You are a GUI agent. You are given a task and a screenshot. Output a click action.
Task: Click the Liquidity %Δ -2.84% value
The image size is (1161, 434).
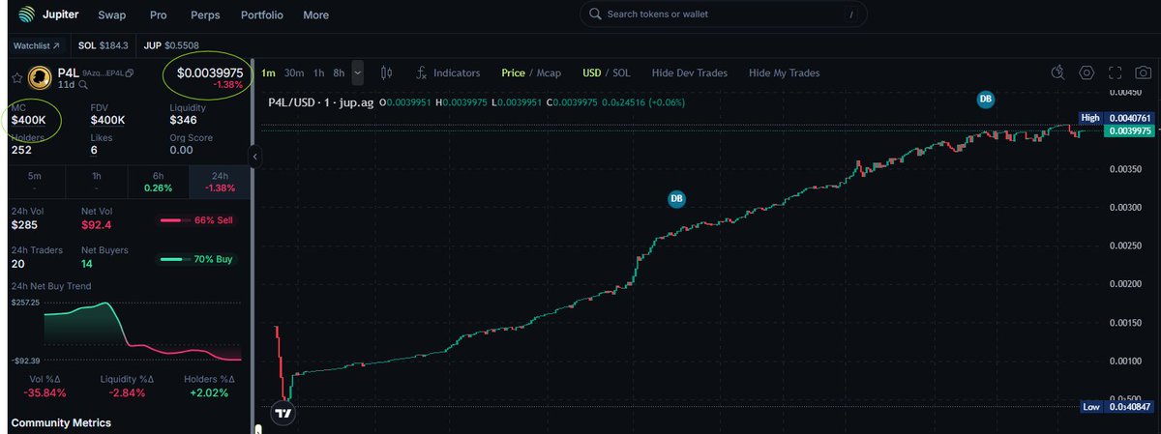coord(126,392)
